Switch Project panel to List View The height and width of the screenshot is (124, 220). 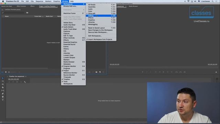[2, 72]
